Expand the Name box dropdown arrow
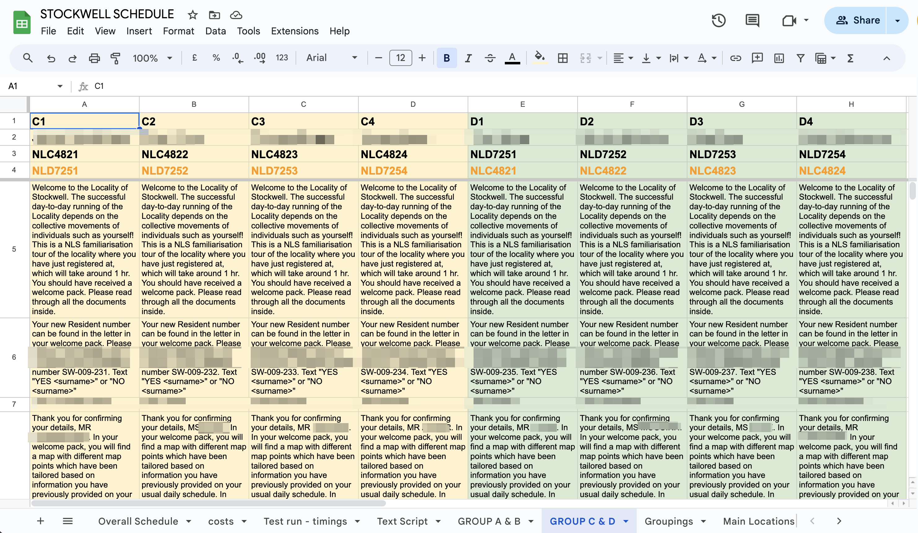Image resolution: width=918 pixels, height=533 pixels. (x=60, y=86)
